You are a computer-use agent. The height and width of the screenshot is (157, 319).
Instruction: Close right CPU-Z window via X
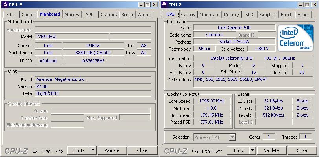coord(314,5)
